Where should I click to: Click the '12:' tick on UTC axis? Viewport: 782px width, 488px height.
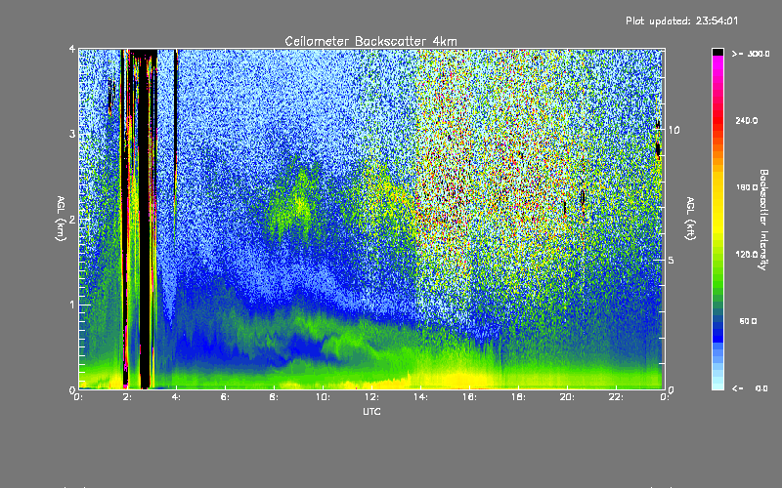(x=371, y=397)
